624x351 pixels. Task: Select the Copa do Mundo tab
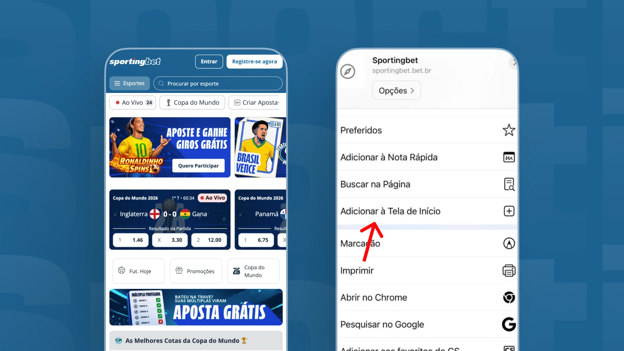pyautogui.click(x=192, y=102)
